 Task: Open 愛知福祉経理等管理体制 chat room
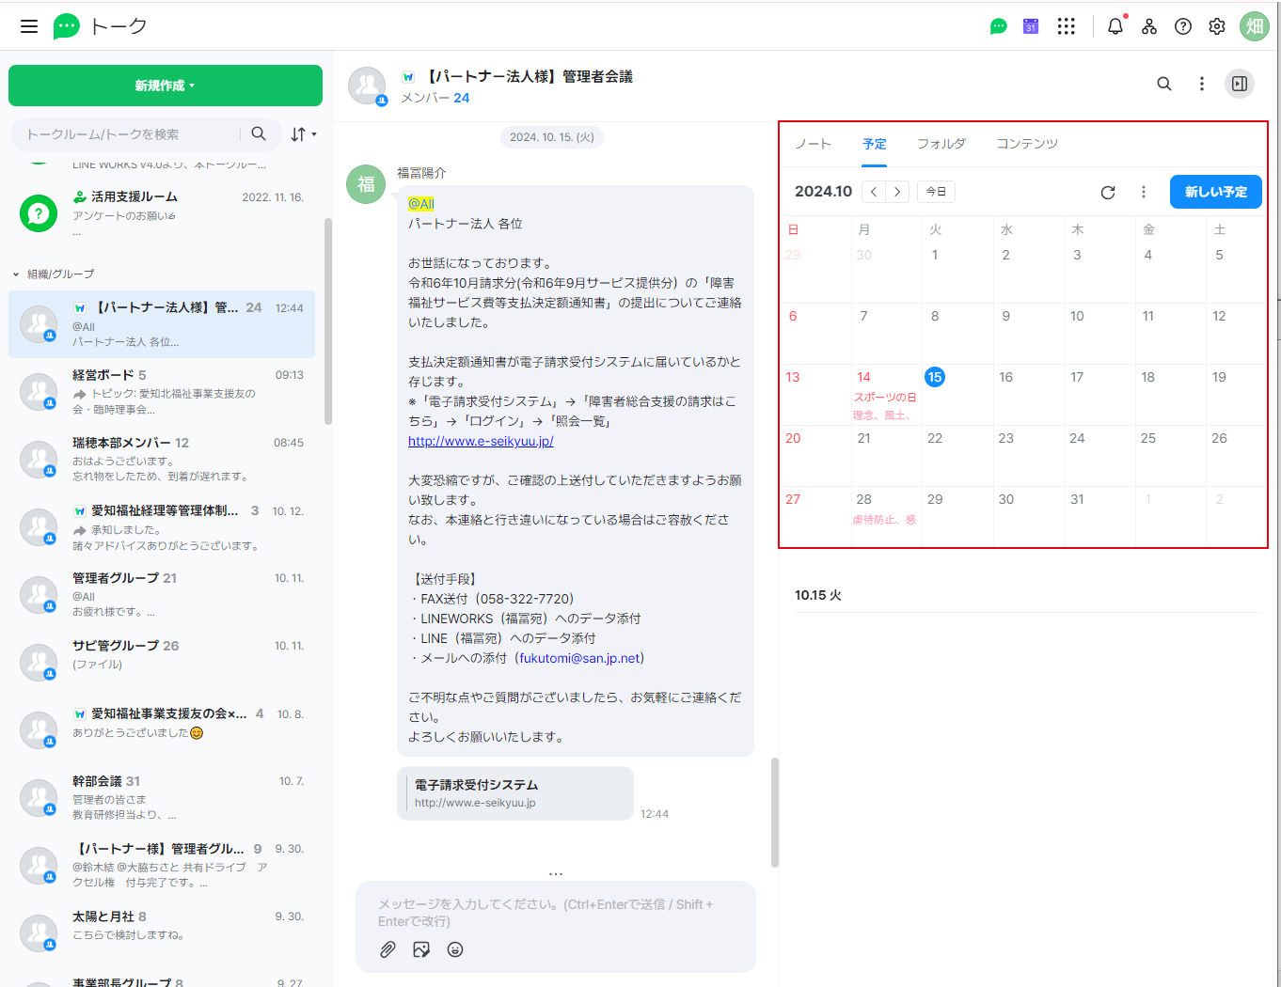(x=162, y=527)
